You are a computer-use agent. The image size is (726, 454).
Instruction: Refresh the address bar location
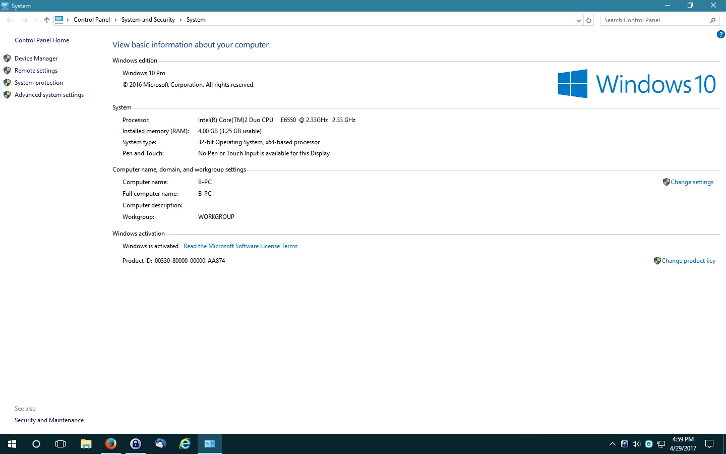588,20
